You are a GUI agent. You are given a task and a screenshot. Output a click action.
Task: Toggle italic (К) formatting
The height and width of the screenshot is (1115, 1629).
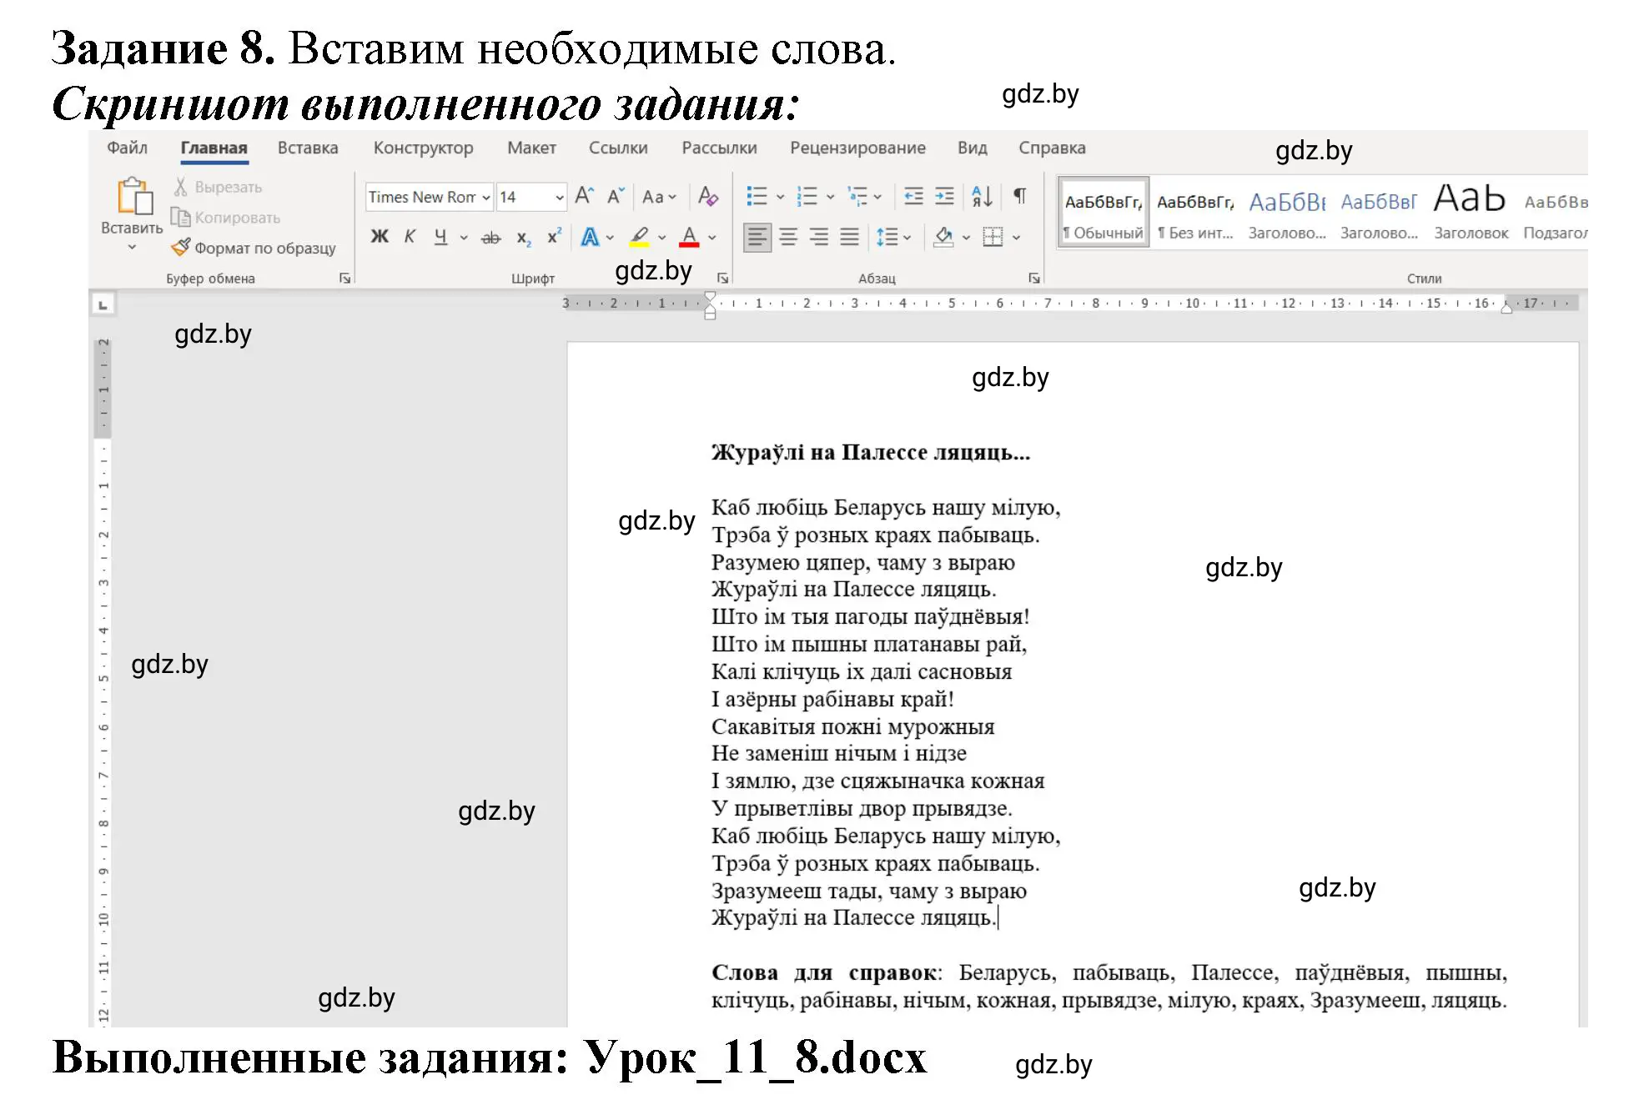tap(410, 237)
